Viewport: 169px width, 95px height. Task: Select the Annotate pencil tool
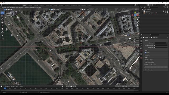click(2, 32)
